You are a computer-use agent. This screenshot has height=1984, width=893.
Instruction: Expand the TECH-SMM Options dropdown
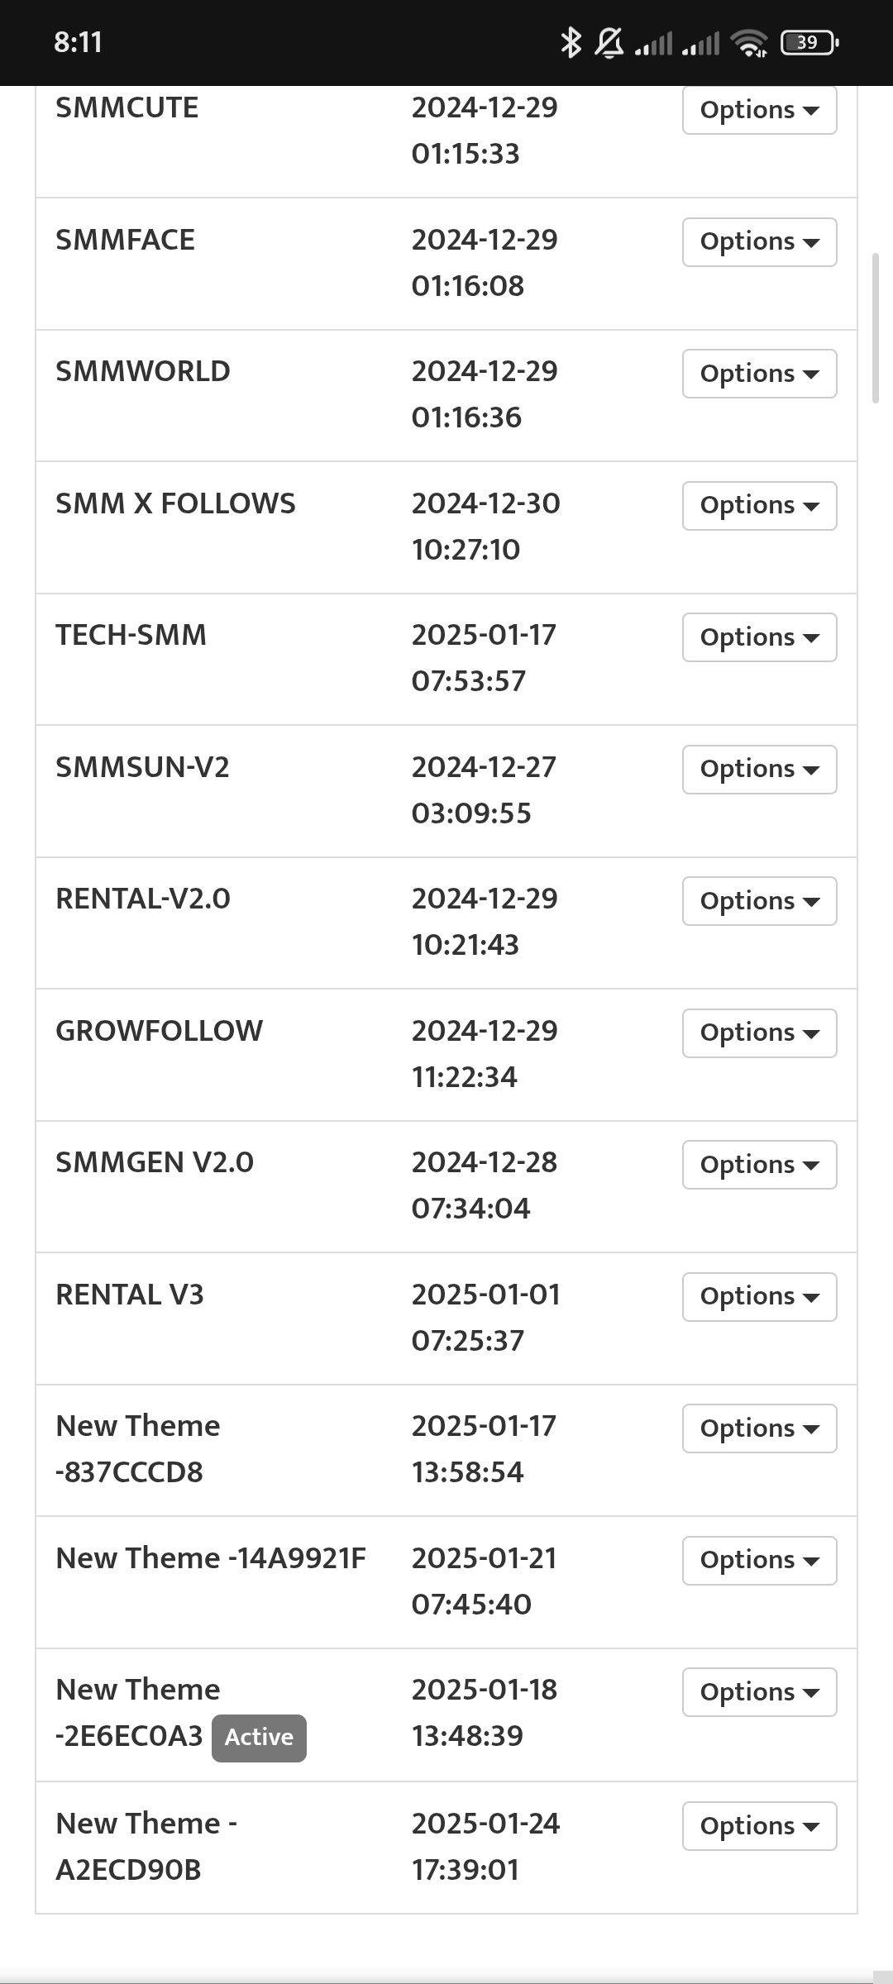pyautogui.click(x=759, y=637)
